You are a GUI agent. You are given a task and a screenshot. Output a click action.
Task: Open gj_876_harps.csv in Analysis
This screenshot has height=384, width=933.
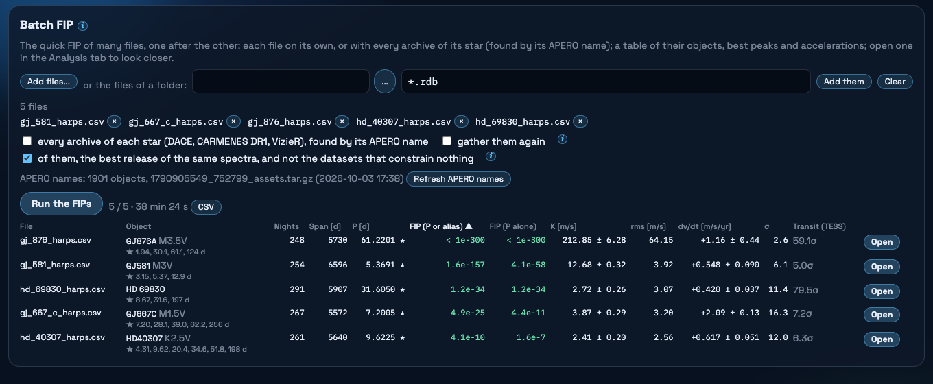pyautogui.click(x=882, y=242)
